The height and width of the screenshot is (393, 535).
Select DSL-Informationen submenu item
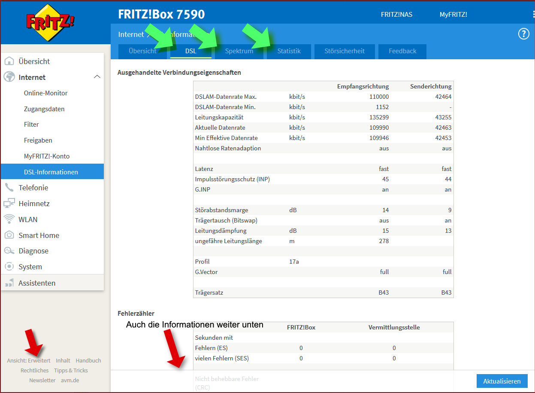tap(52, 171)
